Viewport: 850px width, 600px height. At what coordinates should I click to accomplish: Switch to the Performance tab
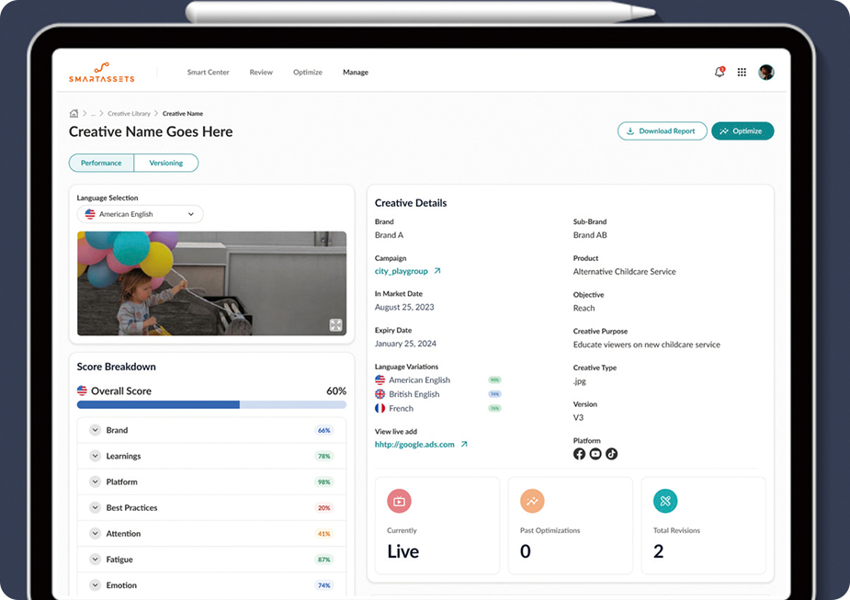click(x=101, y=163)
